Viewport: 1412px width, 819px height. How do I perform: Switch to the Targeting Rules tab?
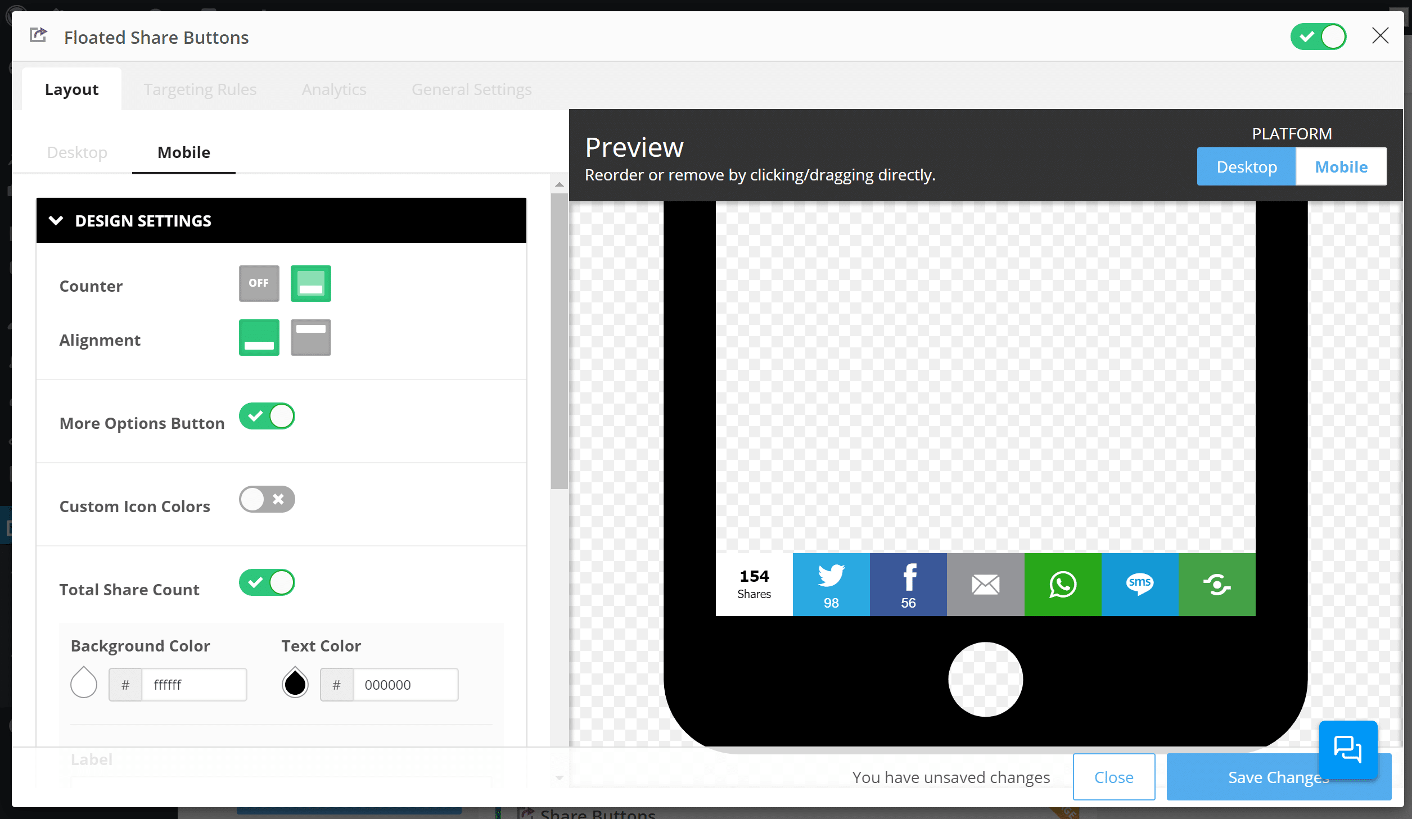(x=200, y=89)
